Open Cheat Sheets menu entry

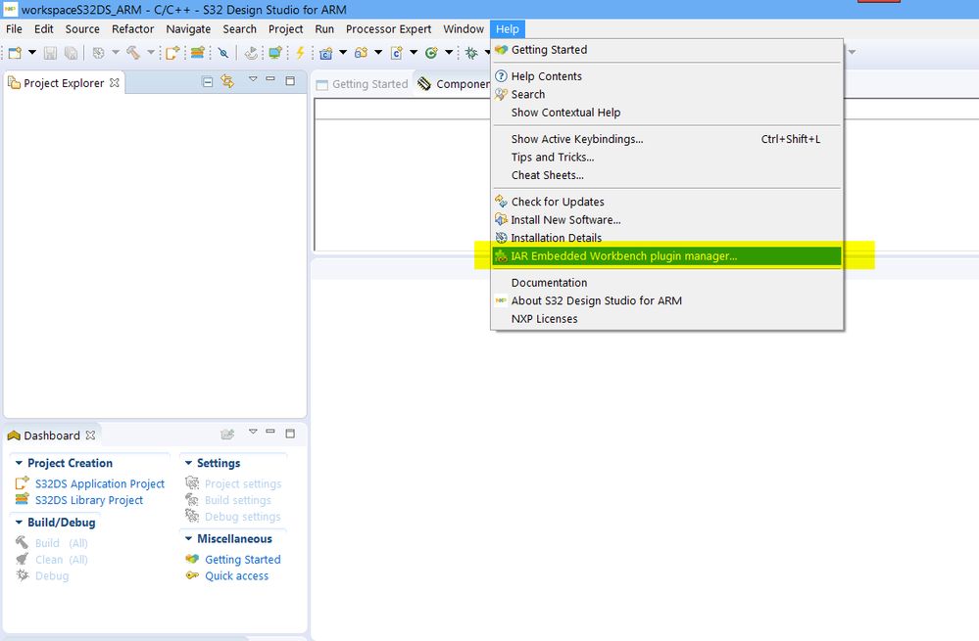click(666, 175)
